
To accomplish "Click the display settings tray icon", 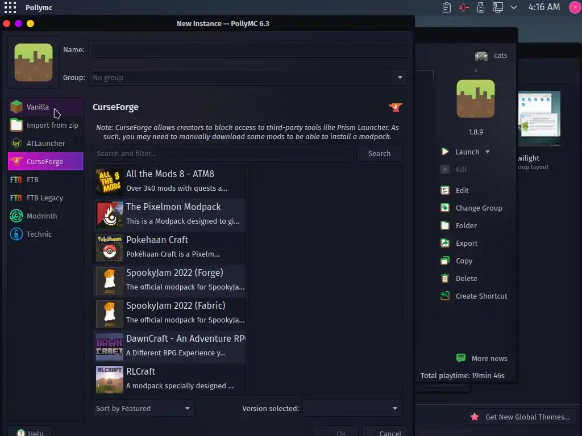I will [x=498, y=7].
